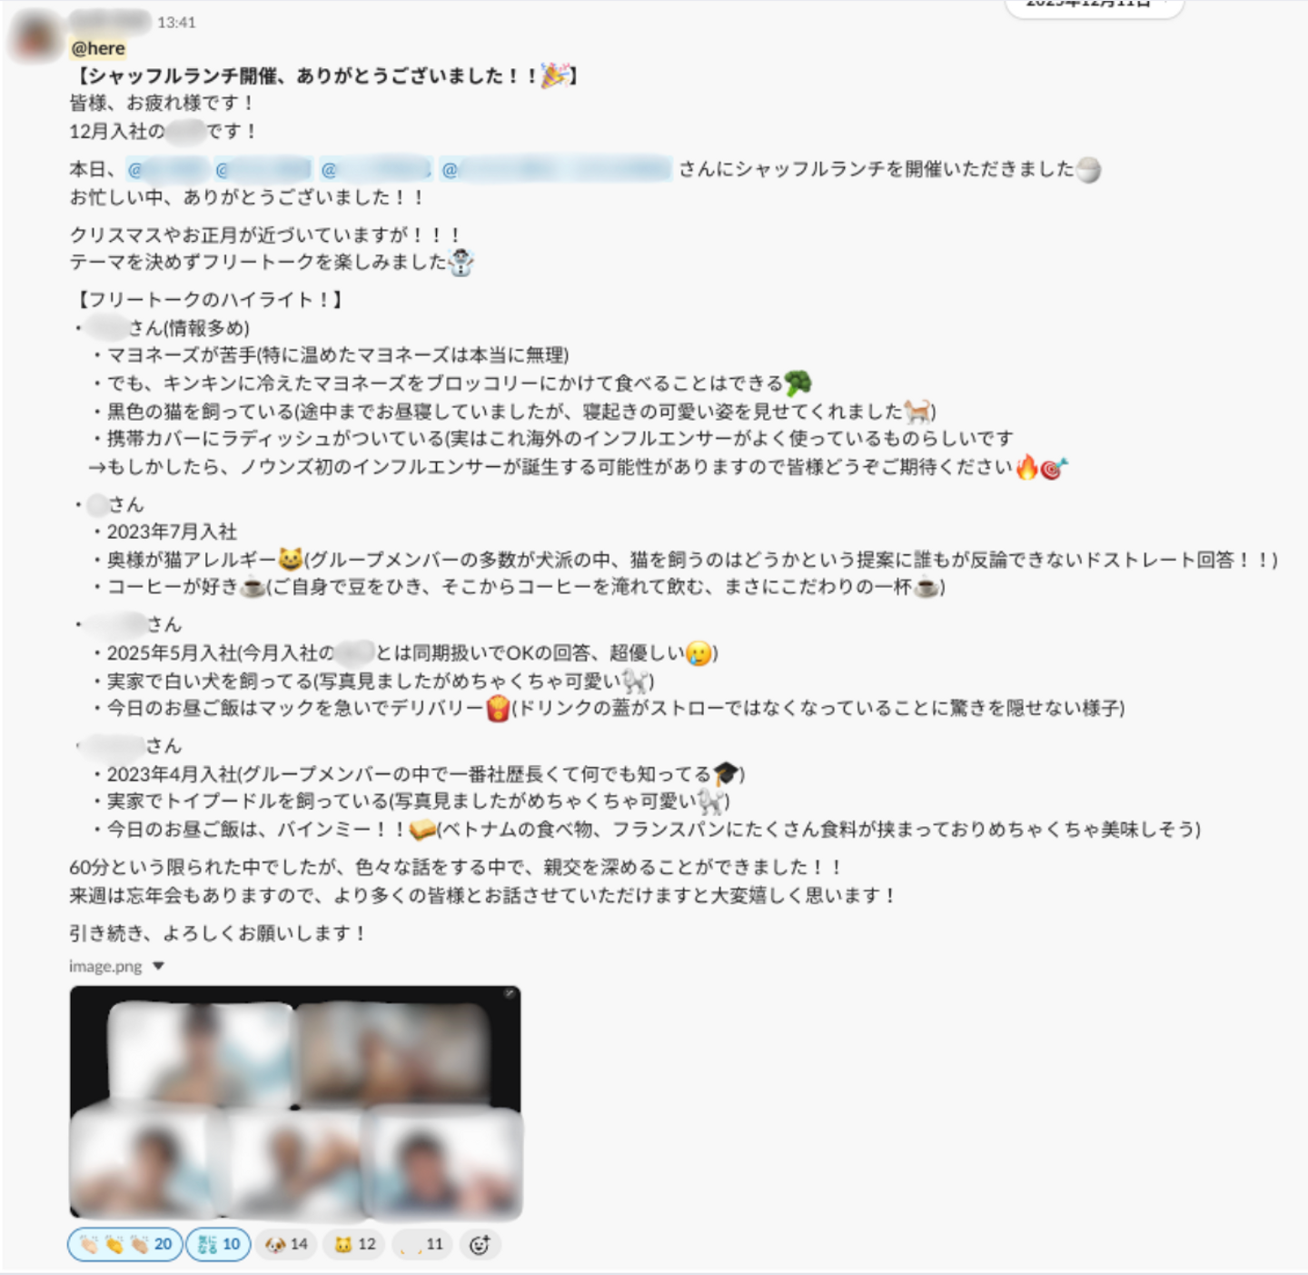Open the add reaction emoji picker
The width and height of the screenshot is (1308, 1275).
[480, 1244]
